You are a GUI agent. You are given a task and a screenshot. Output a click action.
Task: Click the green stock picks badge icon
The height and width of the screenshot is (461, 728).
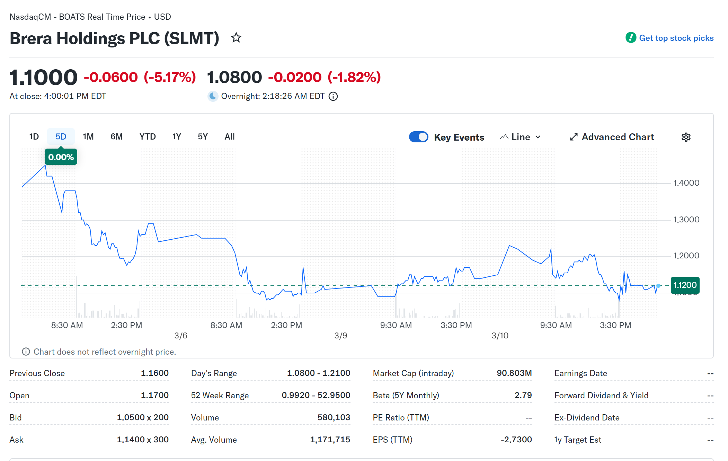(x=631, y=38)
